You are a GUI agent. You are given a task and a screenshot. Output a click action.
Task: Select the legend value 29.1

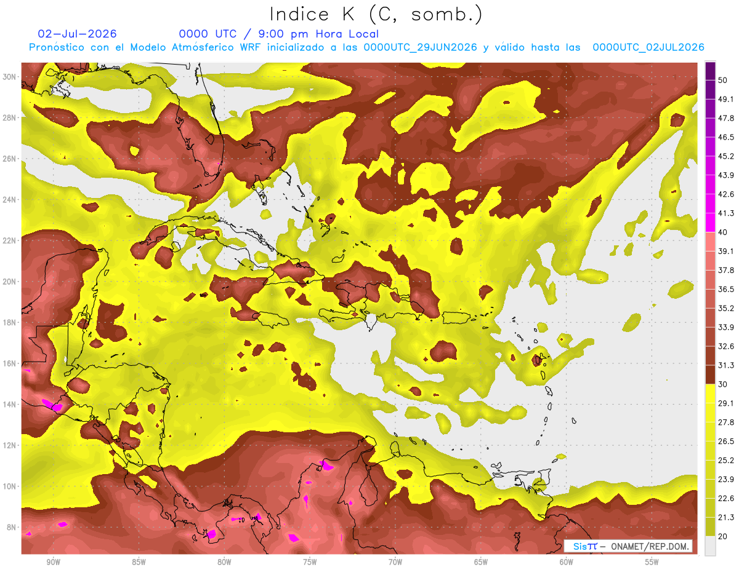click(726, 403)
